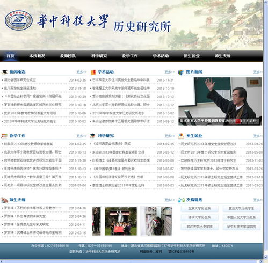This screenshot has width=268, height=263.
Task: Open the 本所概况 navigation item
Action: pos(37,56)
